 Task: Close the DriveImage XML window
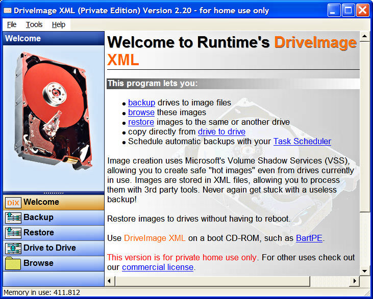pos(362,10)
